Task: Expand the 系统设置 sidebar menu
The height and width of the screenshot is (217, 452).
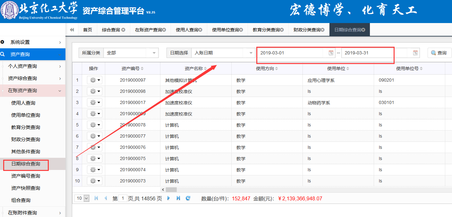Action: (32, 42)
